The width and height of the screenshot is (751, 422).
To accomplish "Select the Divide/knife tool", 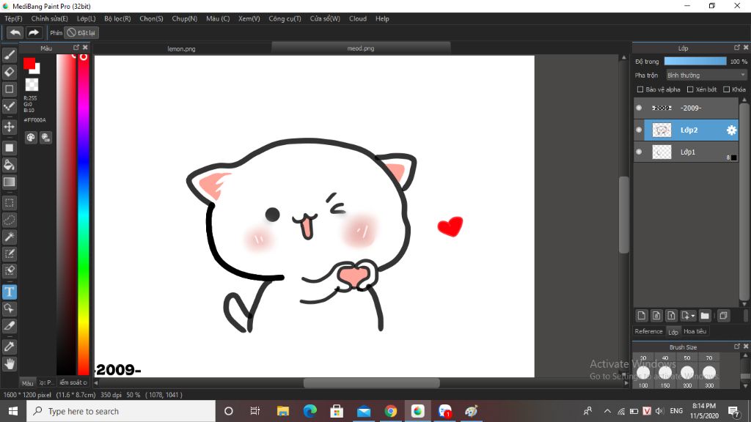I will [9, 326].
